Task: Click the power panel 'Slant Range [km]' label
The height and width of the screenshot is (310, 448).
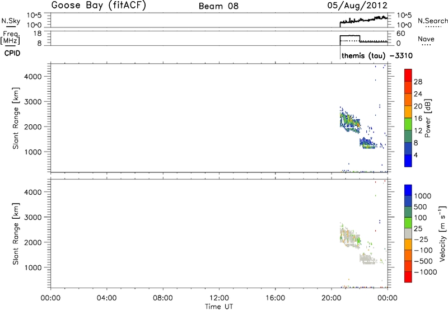Action: click(x=16, y=118)
